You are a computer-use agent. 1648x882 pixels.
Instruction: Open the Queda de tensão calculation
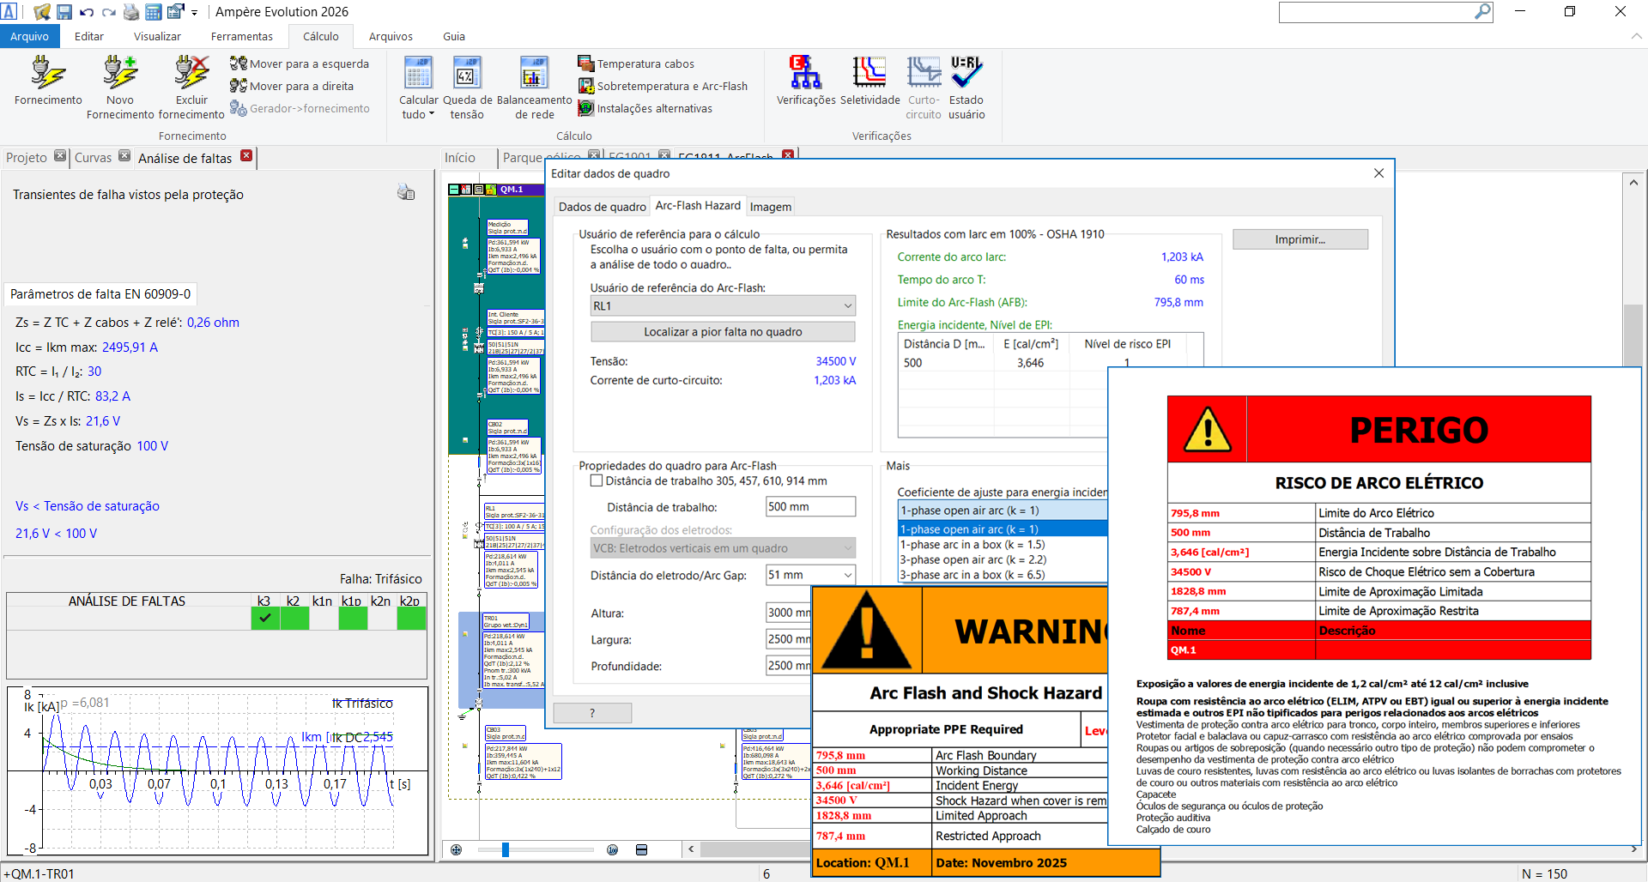pos(466,74)
